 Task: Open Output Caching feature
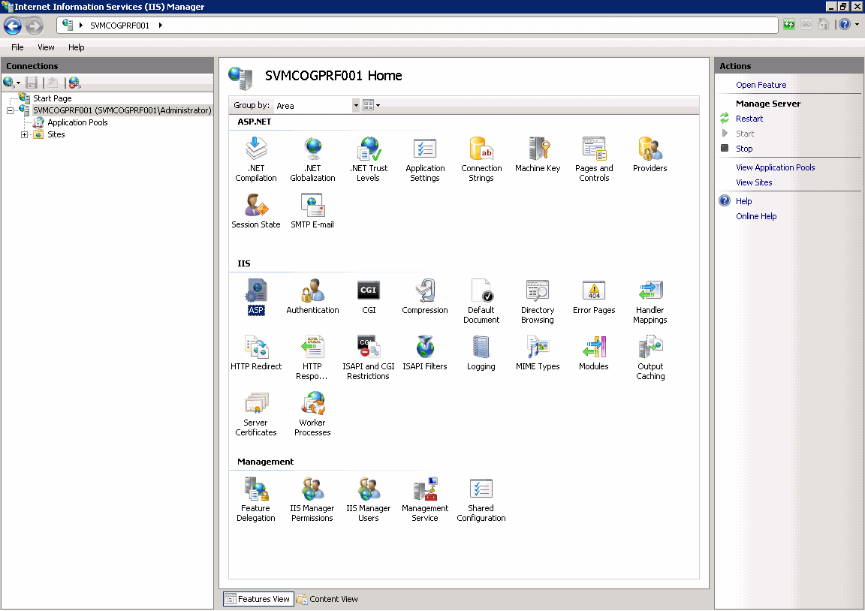click(x=650, y=357)
